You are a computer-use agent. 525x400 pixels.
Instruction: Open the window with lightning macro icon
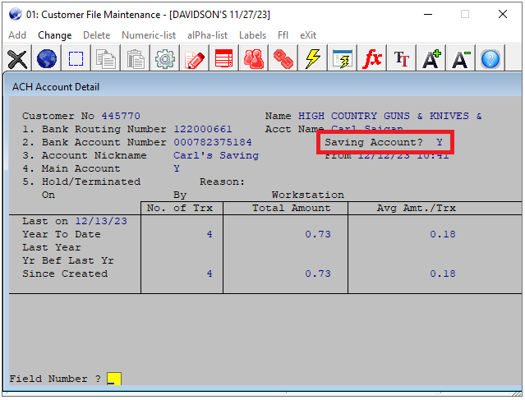point(342,59)
